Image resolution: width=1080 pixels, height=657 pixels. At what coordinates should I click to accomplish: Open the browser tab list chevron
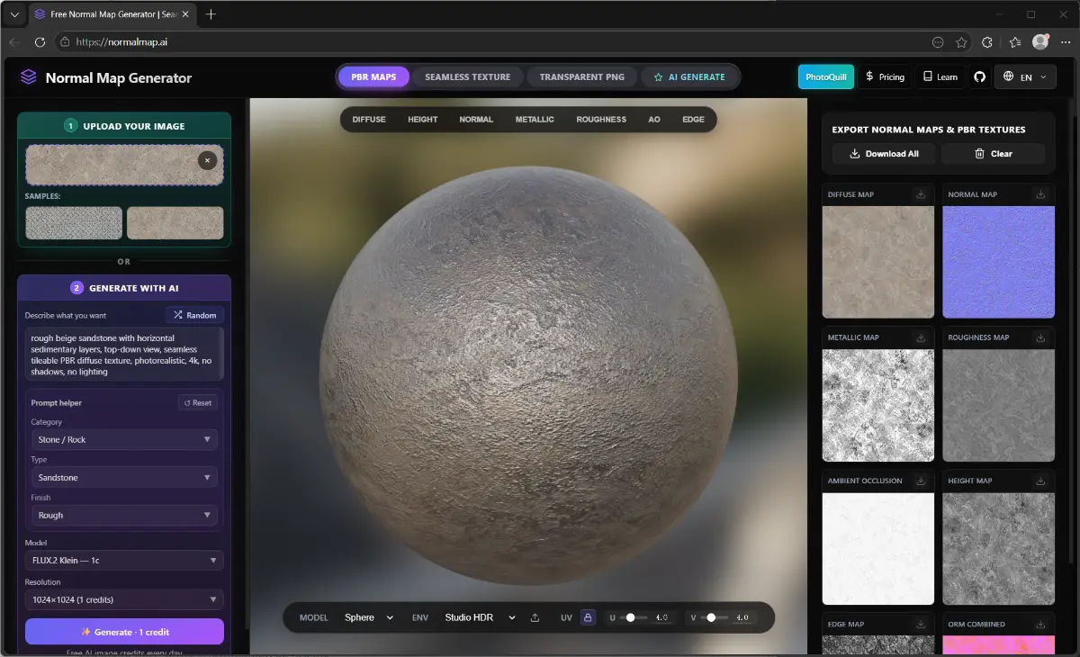pyautogui.click(x=14, y=14)
